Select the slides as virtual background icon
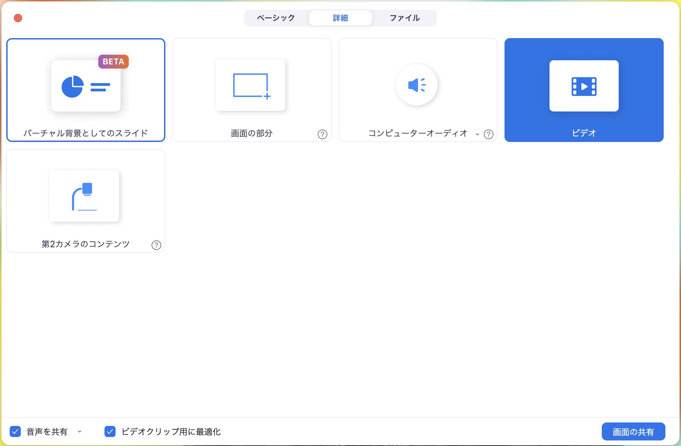681x446 pixels. 86,86
